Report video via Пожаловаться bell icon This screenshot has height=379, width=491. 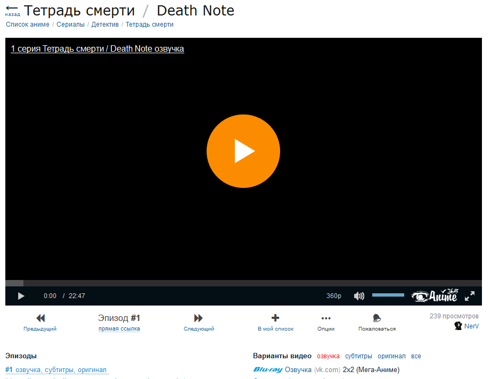(x=377, y=323)
